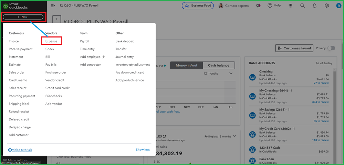Open the notifications bell icon
The image size is (344, 165).
coord(315,6)
